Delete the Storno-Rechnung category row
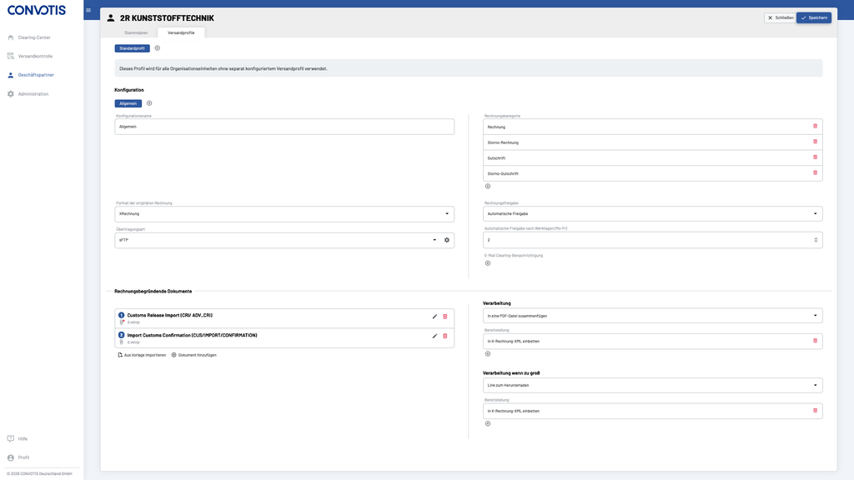The height and width of the screenshot is (480, 854). tap(816, 142)
